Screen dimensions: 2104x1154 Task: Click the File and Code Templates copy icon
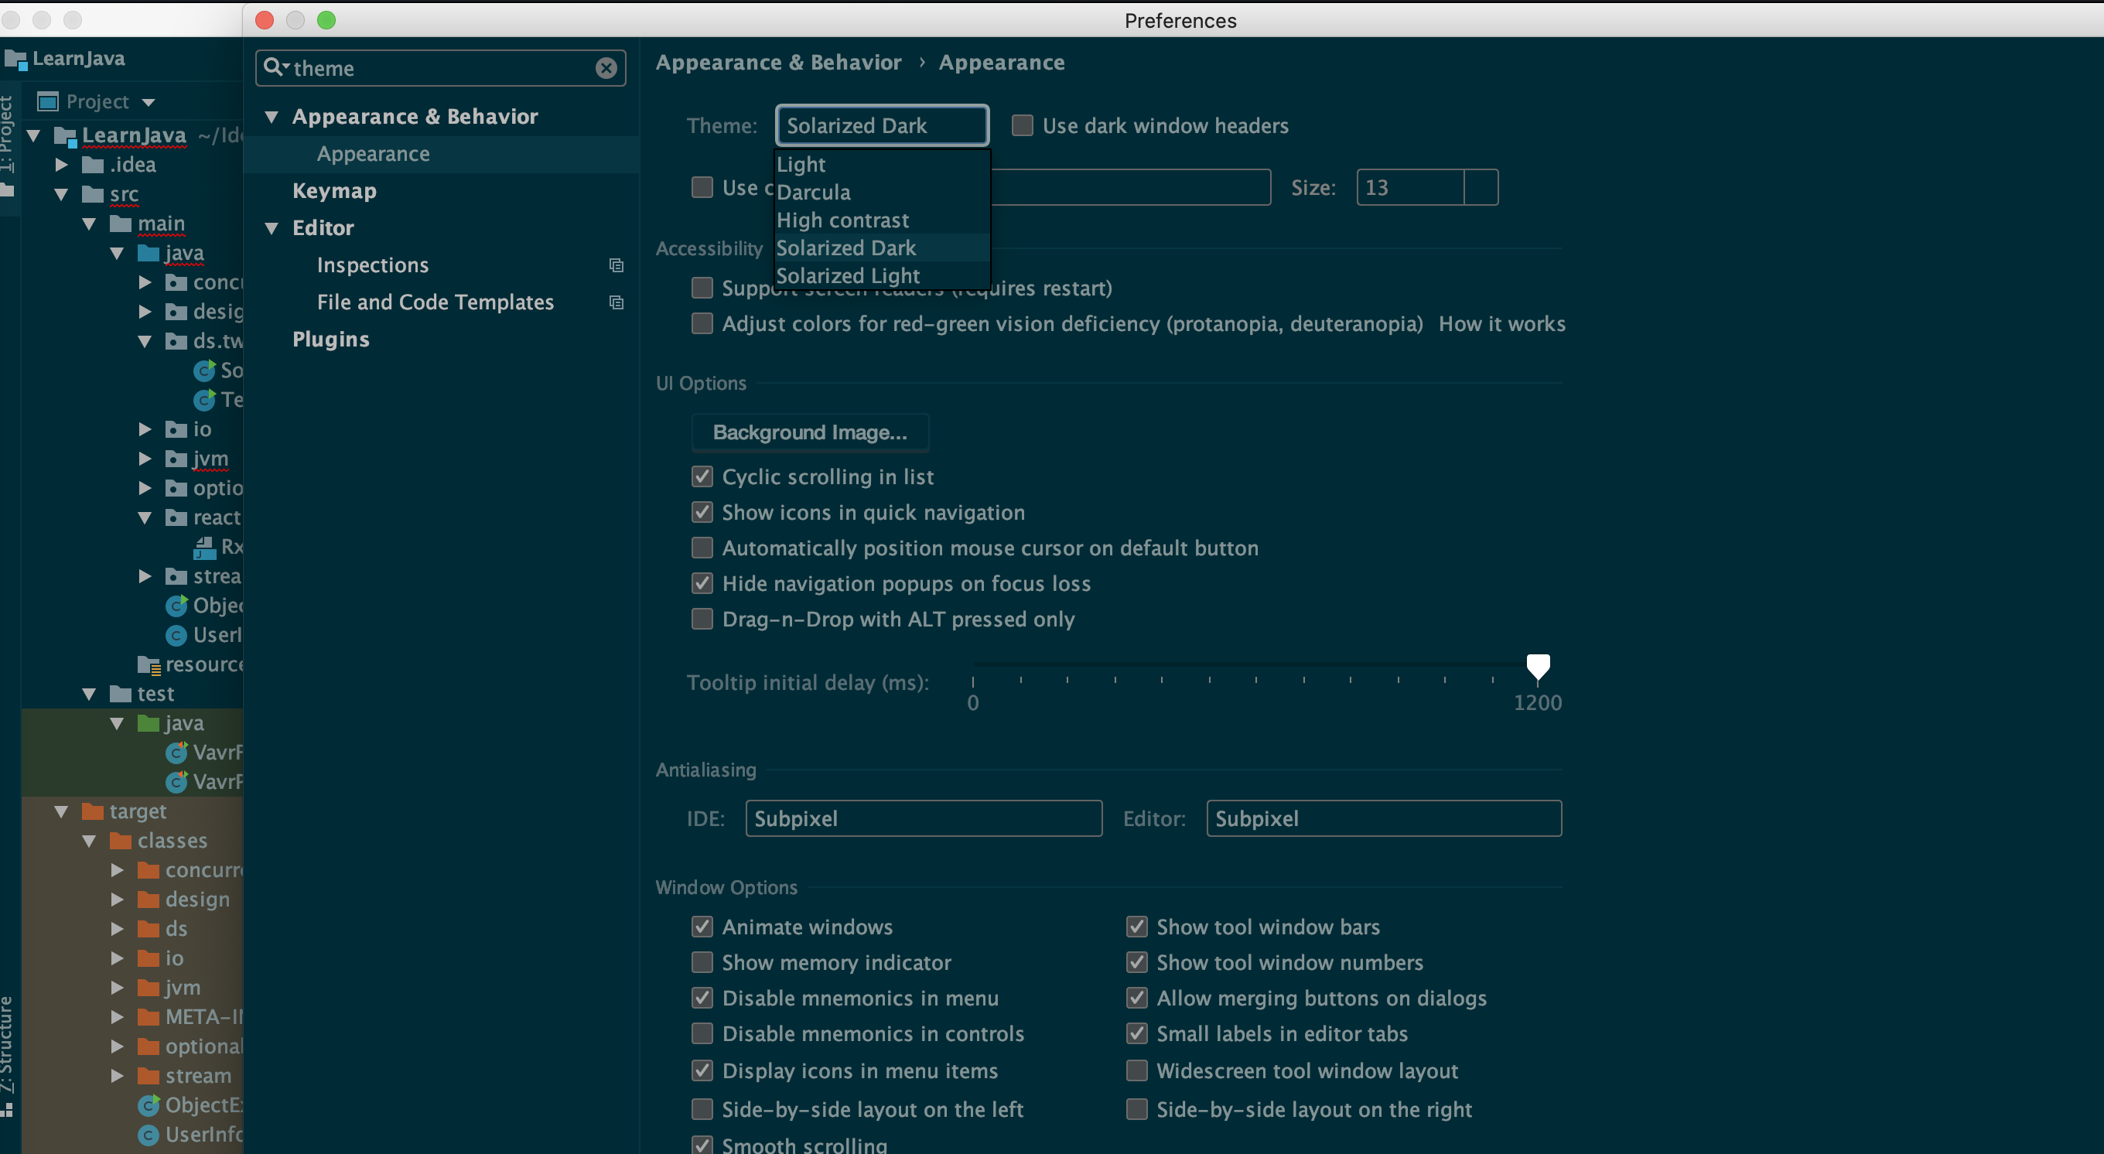click(x=617, y=302)
